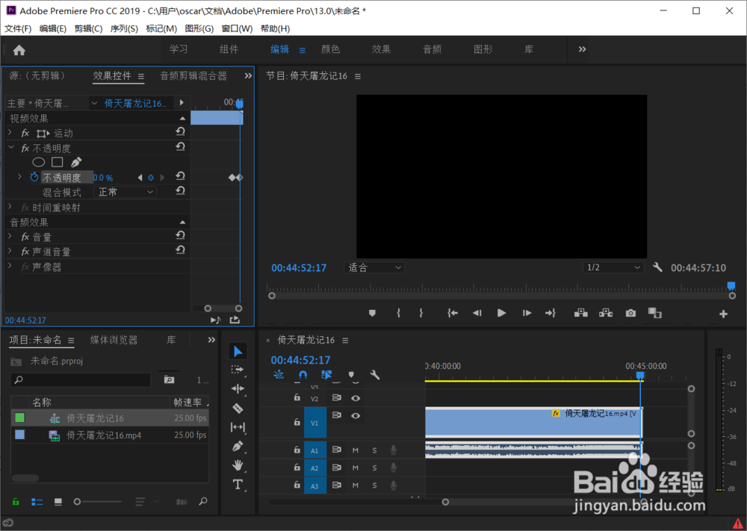Click the Extract button
The image size is (747, 531).
[x=606, y=313]
